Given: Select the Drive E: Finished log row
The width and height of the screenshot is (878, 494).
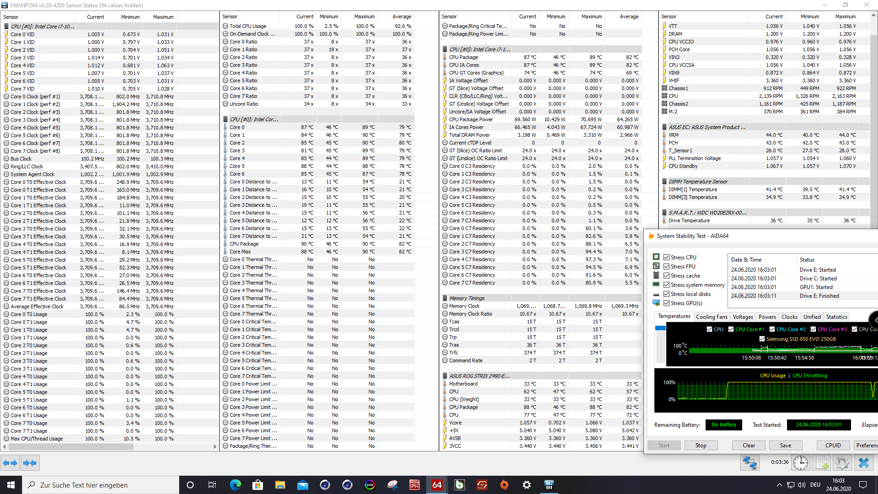Looking at the screenshot, I should point(803,296).
